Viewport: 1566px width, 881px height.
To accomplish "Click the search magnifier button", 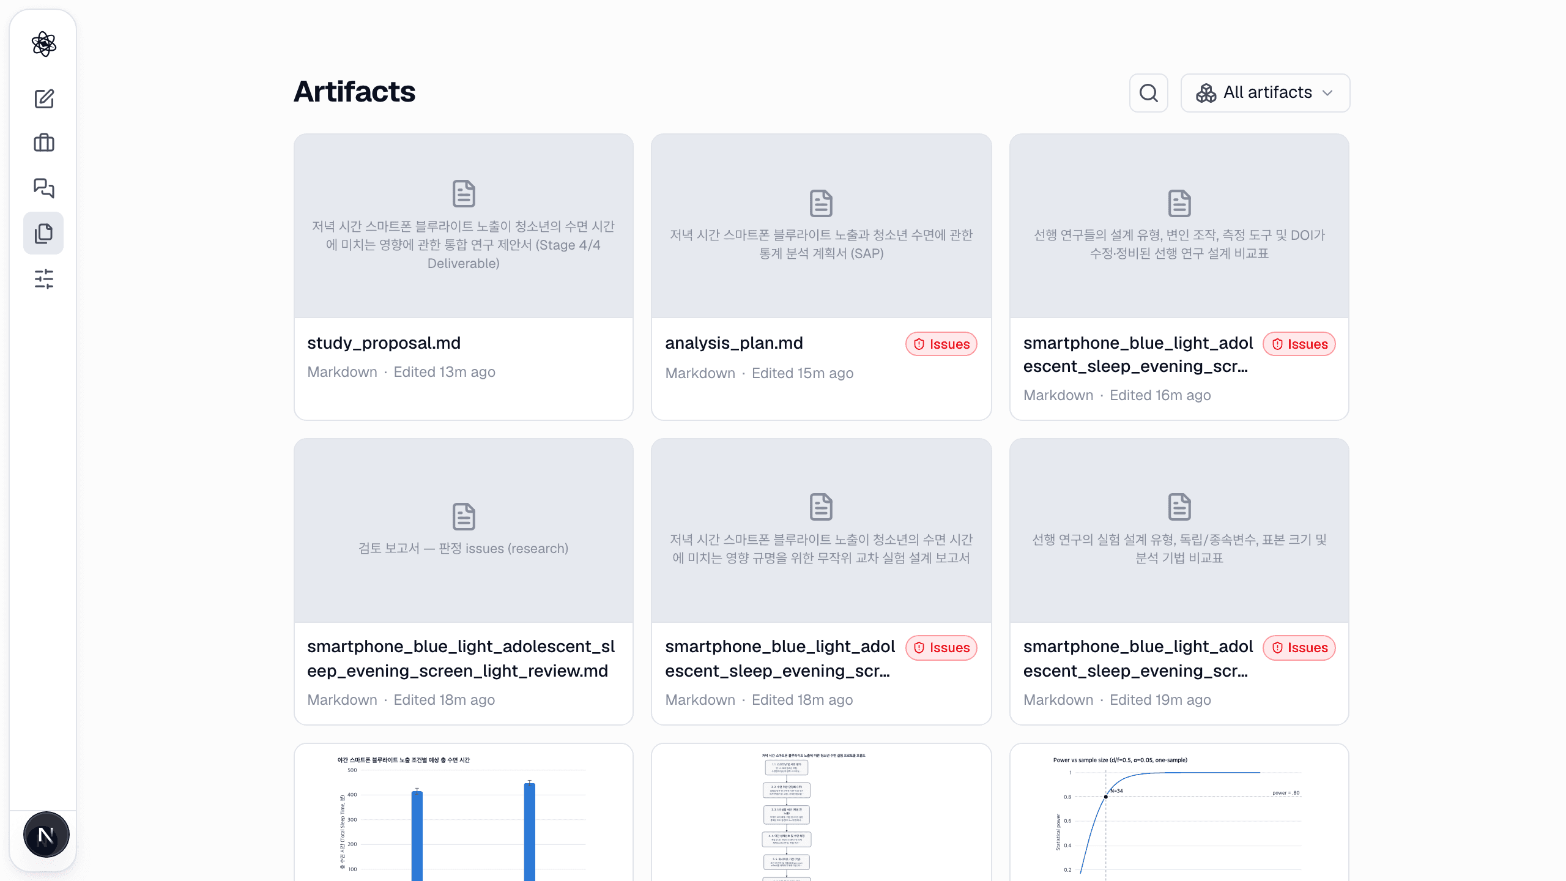I will point(1148,93).
